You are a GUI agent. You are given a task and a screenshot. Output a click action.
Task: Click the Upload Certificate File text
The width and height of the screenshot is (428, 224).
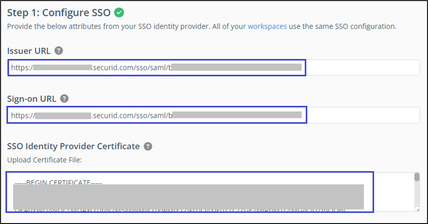[x=44, y=160]
